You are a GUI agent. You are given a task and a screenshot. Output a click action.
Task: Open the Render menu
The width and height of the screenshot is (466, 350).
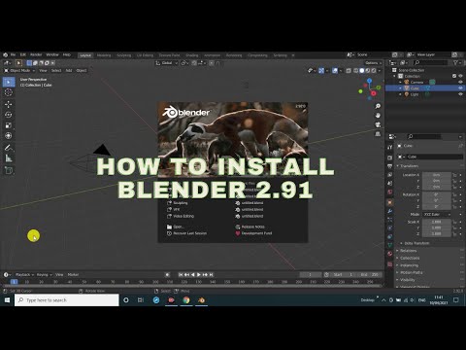(x=36, y=54)
